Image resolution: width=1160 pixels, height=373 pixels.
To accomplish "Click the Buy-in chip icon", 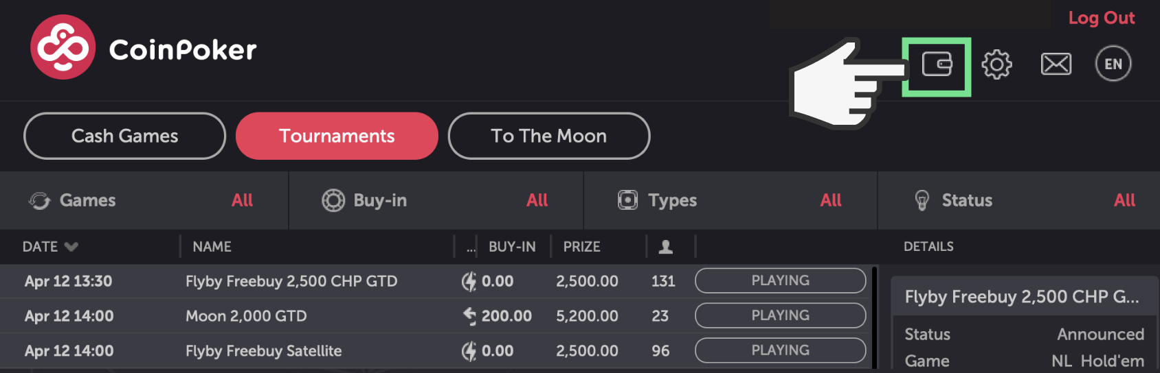I will point(333,200).
